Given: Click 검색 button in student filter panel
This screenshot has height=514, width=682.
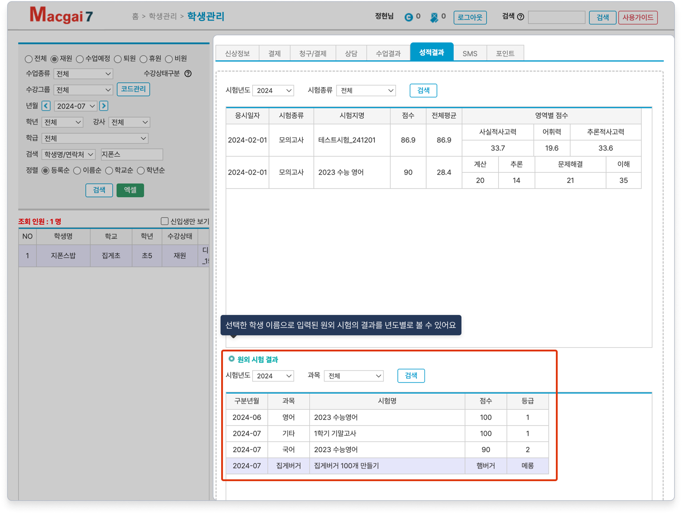Looking at the screenshot, I should pyautogui.click(x=99, y=190).
